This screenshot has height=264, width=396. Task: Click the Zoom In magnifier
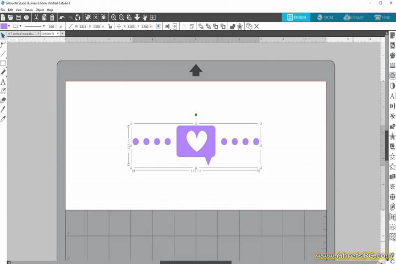pos(114,18)
